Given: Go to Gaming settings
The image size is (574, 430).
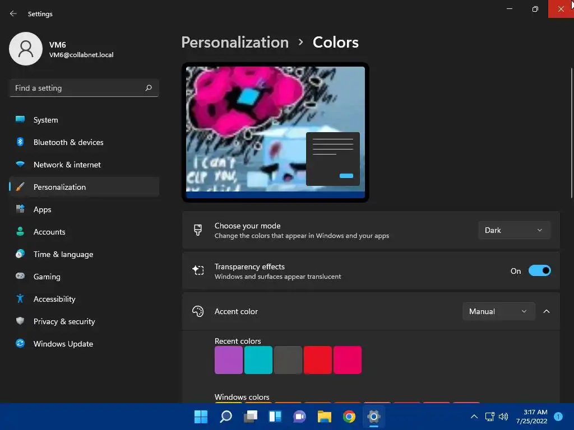Looking at the screenshot, I should [84, 277].
